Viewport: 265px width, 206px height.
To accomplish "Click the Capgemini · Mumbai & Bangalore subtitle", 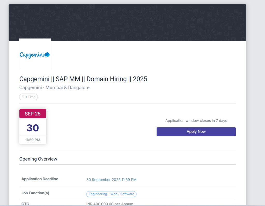I will (x=54, y=88).
